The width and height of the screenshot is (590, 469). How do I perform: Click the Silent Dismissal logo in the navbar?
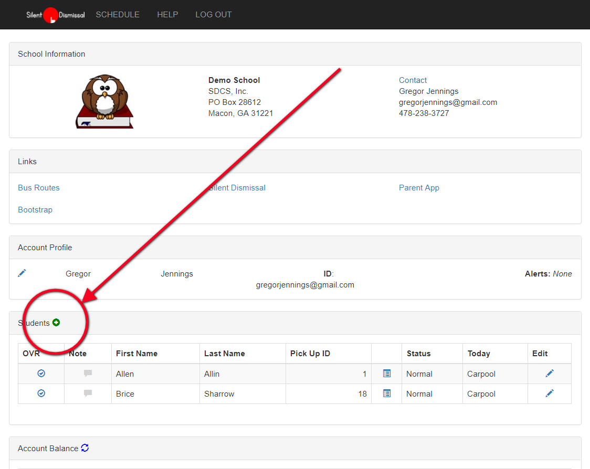(55, 15)
